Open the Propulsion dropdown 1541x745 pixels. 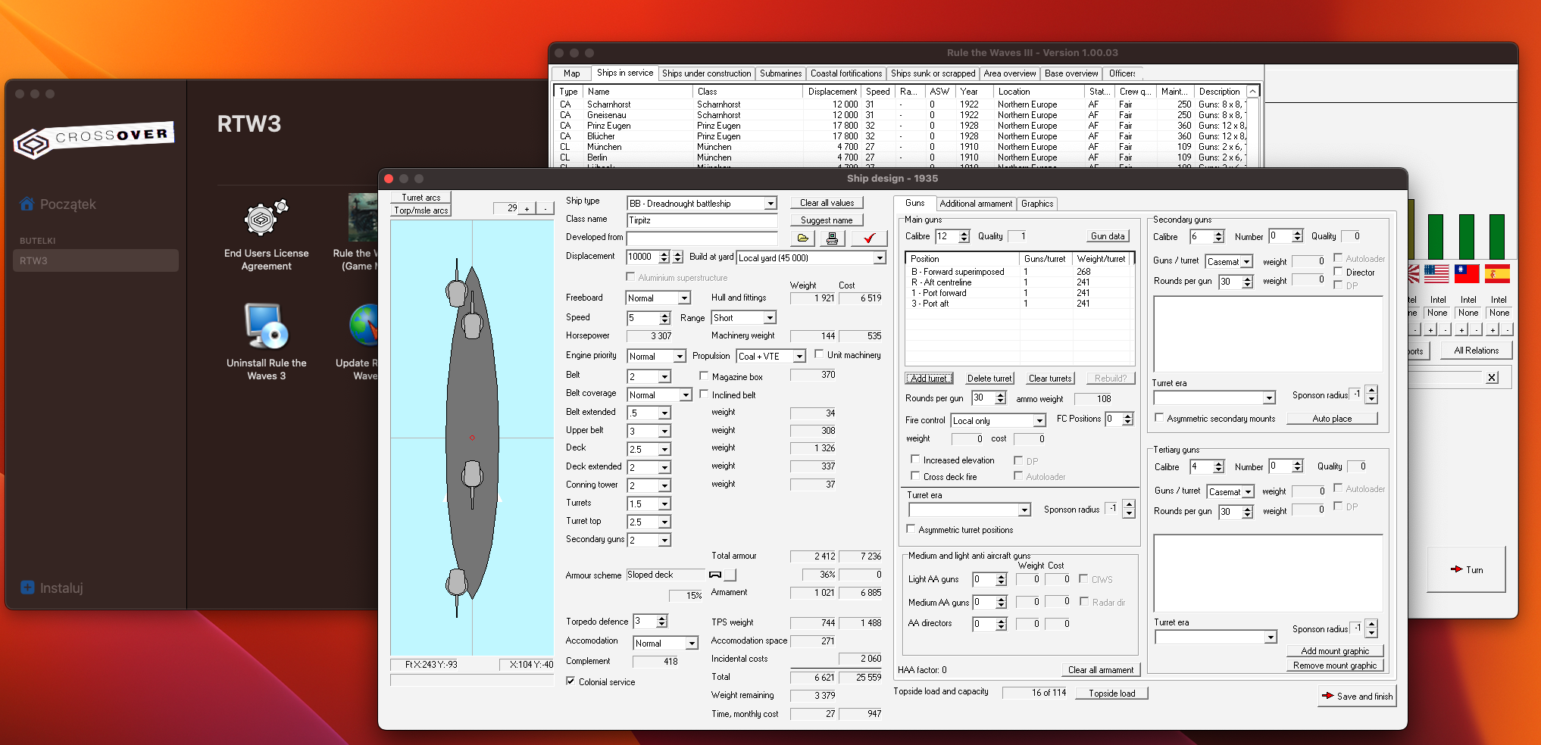pos(799,357)
